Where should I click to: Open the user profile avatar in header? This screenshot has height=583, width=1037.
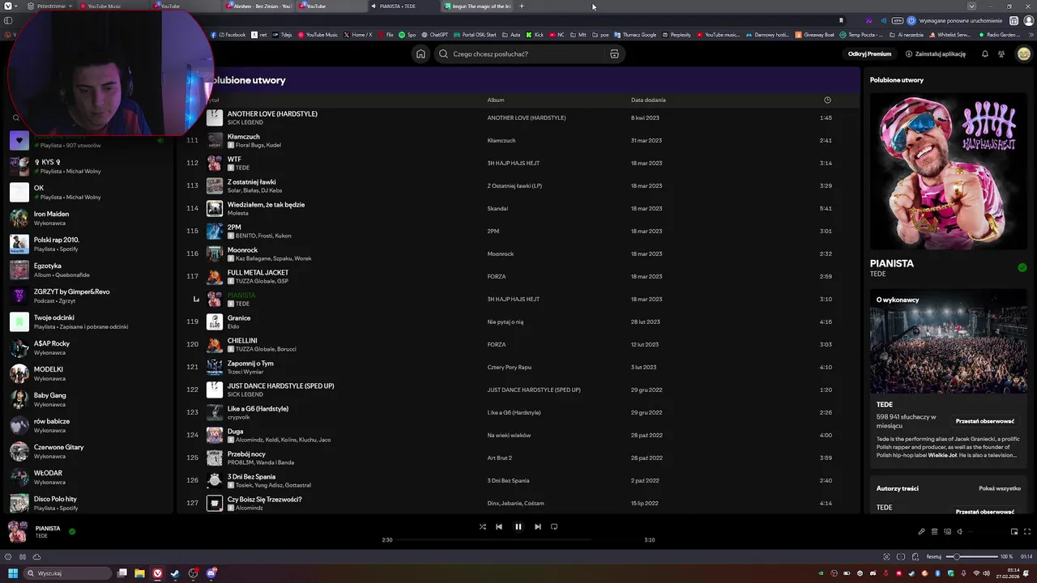(1023, 54)
